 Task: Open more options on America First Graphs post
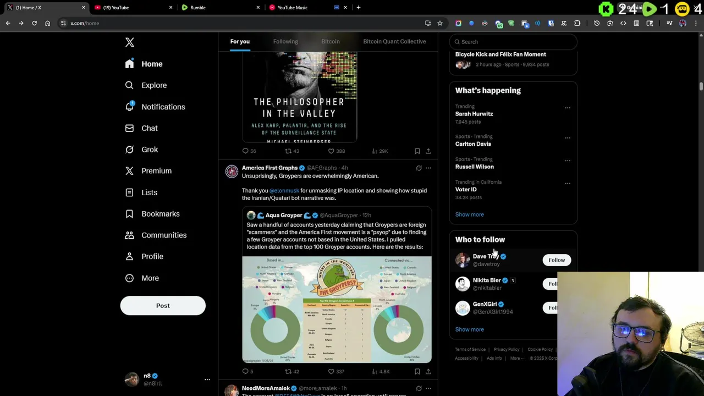tap(428, 168)
